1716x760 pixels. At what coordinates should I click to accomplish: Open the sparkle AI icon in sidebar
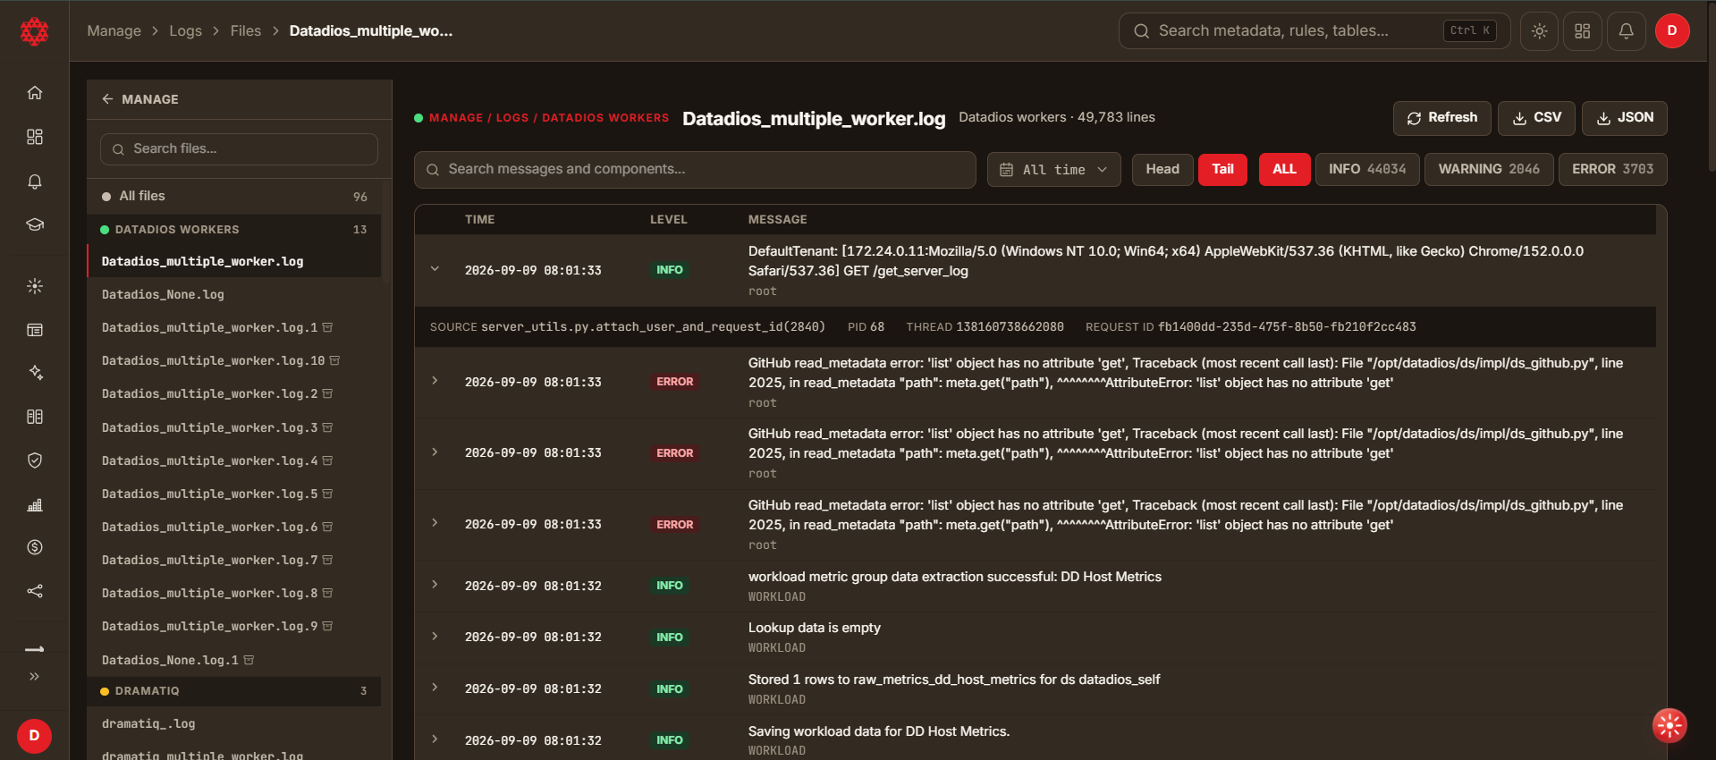pyautogui.click(x=35, y=373)
